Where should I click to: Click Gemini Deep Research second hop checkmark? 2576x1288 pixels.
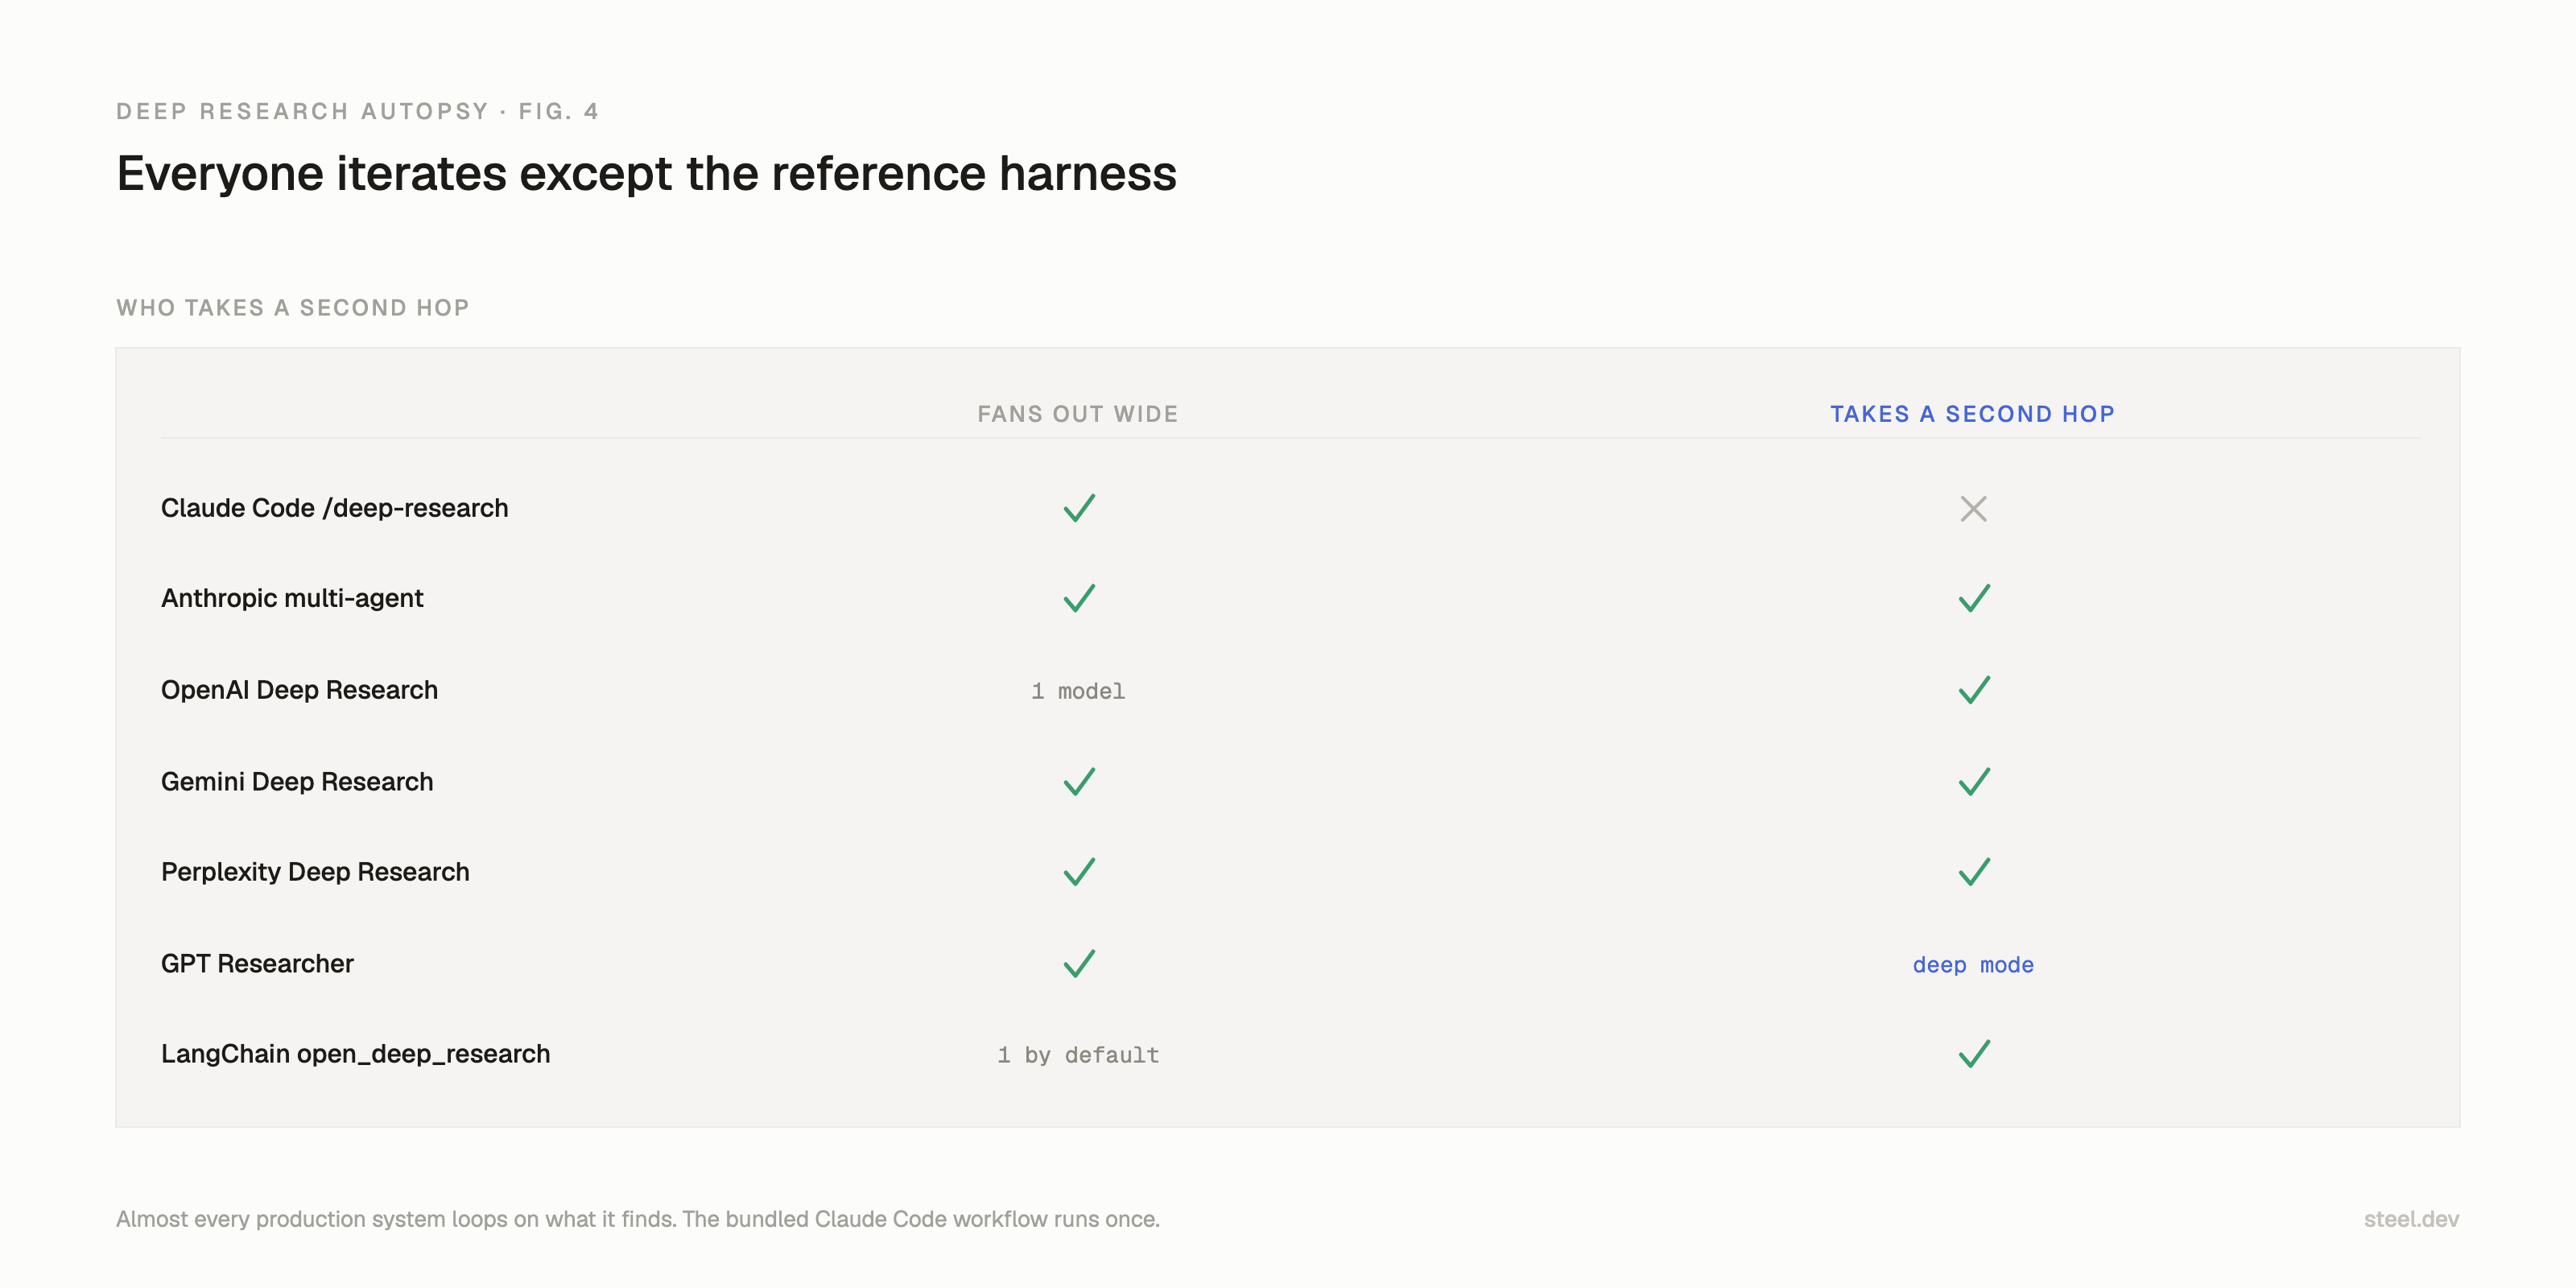1974,781
